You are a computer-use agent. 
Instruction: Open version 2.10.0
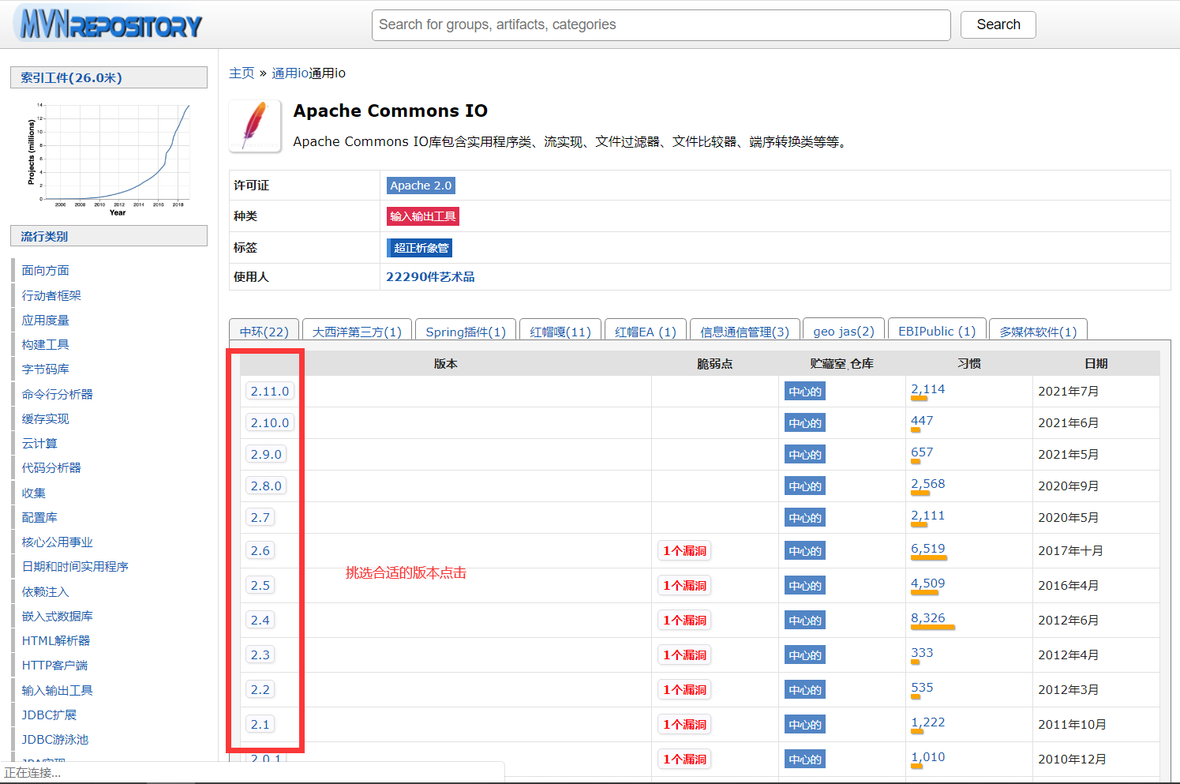(270, 423)
